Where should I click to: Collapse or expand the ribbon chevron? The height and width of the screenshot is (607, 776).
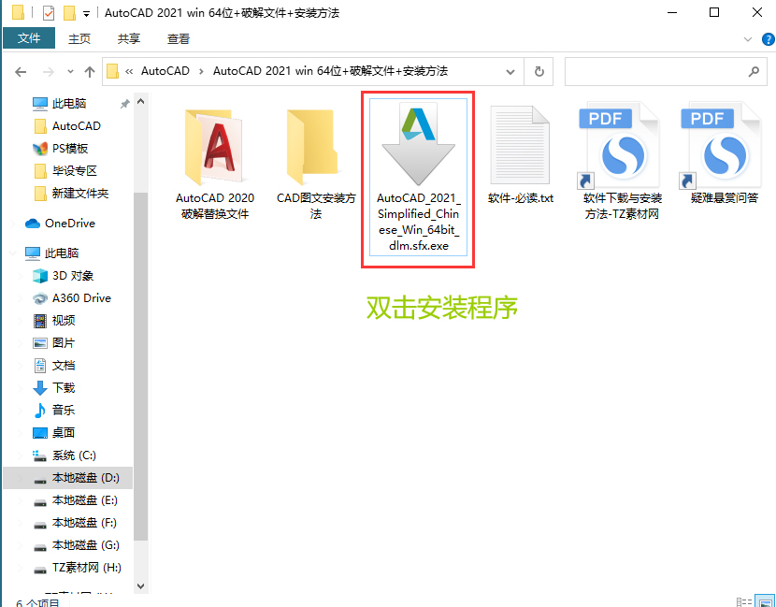pos(747,39)
